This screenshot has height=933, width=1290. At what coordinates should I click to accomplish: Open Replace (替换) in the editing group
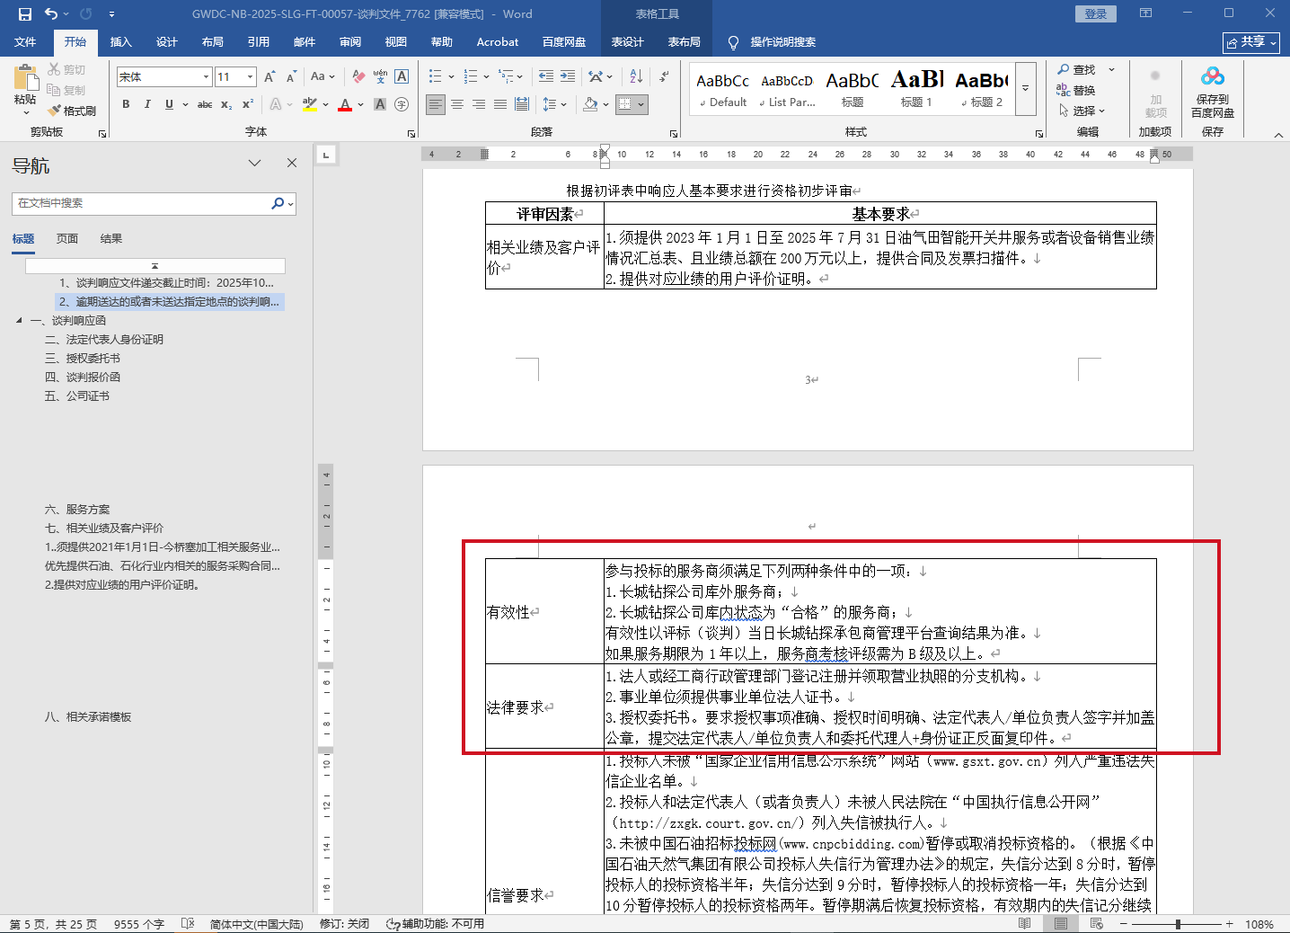[x=1076, y=90]
